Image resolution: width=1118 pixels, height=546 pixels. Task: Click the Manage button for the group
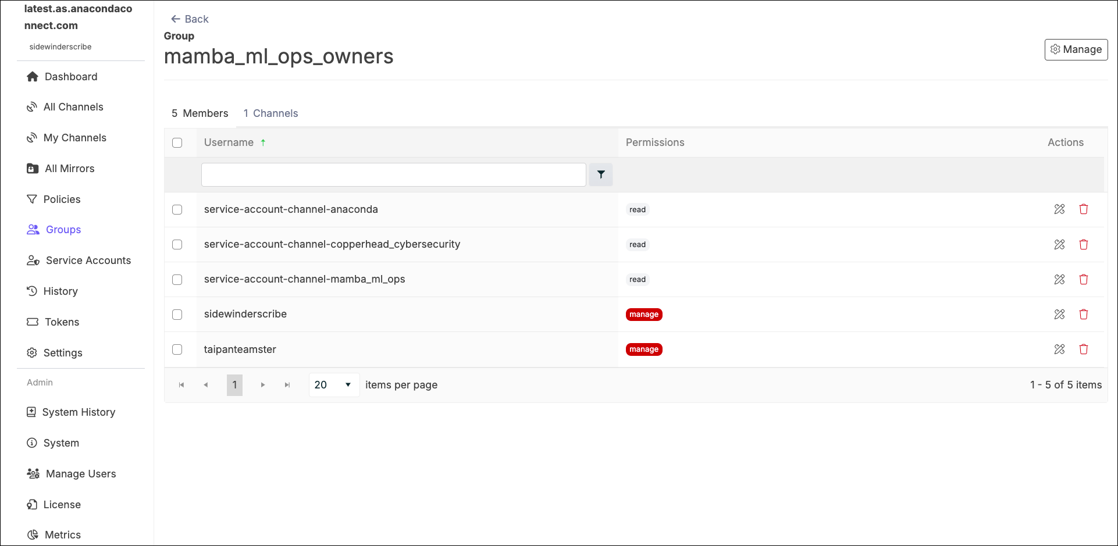[1076, 49]
